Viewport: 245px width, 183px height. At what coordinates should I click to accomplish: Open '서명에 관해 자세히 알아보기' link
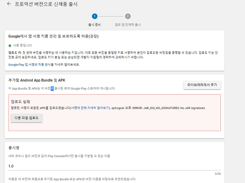click(90, 108)
